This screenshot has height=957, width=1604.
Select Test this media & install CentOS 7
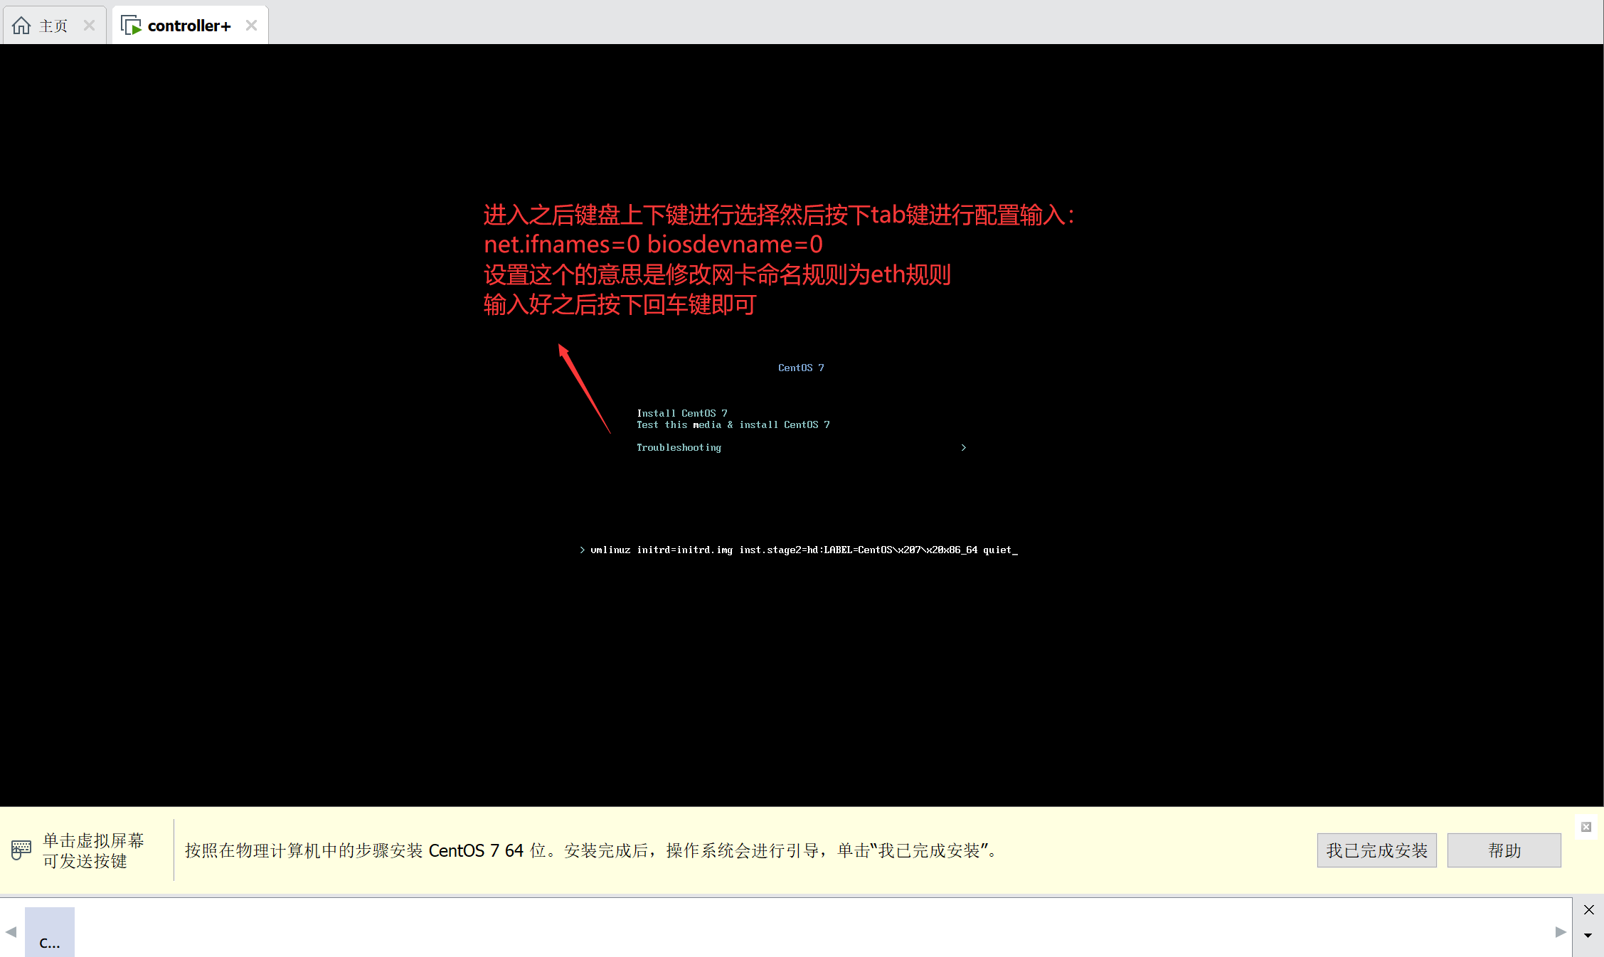[733, 424]
